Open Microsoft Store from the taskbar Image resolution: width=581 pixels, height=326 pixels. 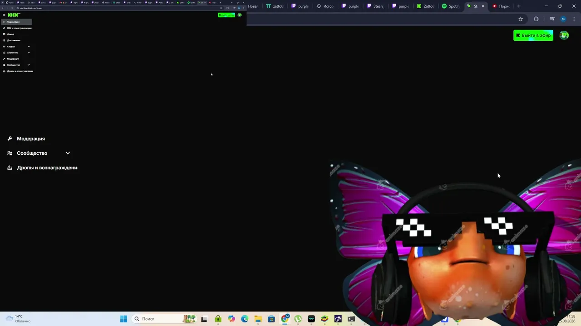coord(271,319)
